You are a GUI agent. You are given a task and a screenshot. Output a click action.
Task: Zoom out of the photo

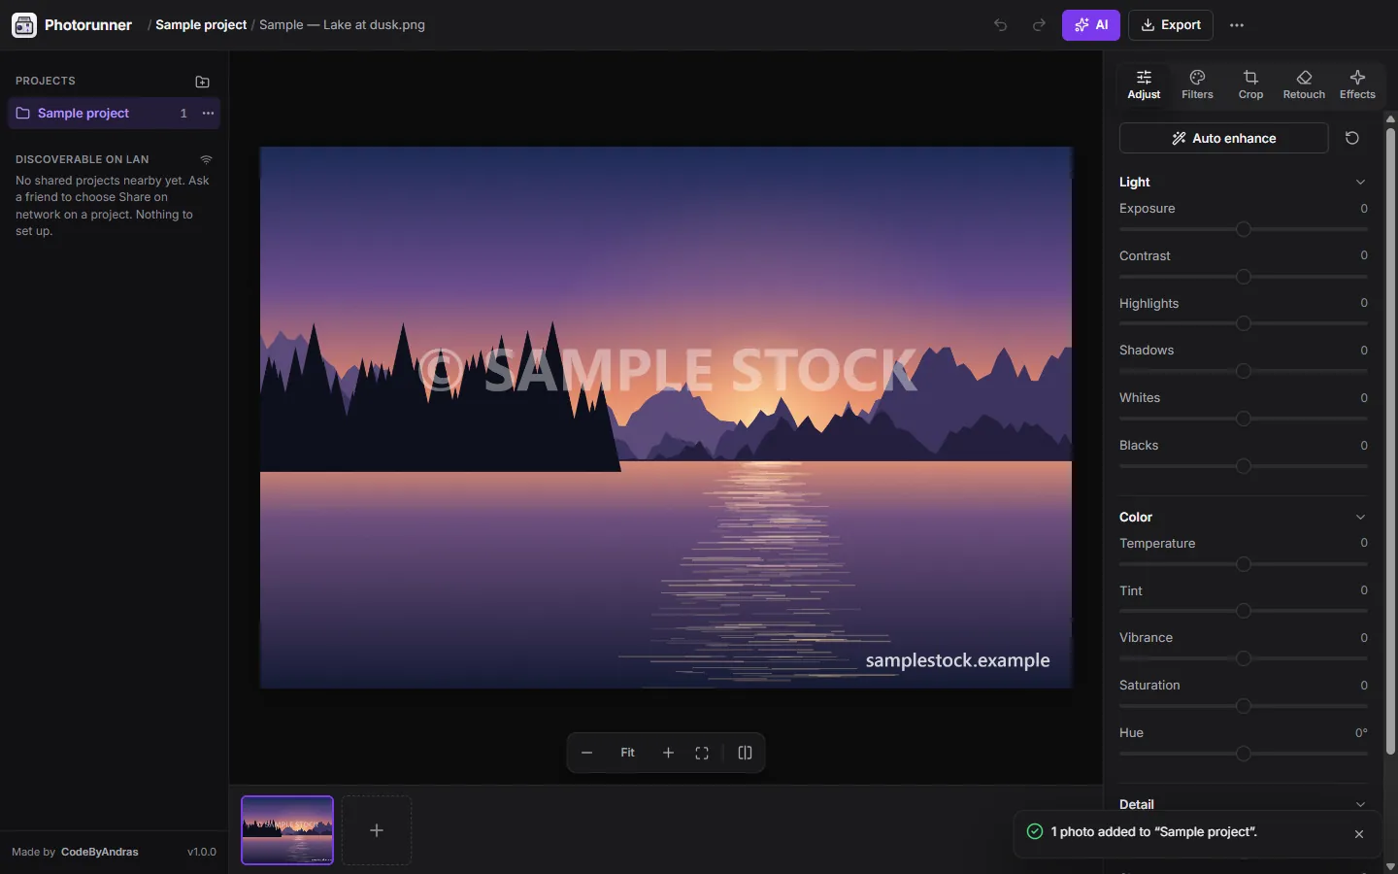pos(586,753)
